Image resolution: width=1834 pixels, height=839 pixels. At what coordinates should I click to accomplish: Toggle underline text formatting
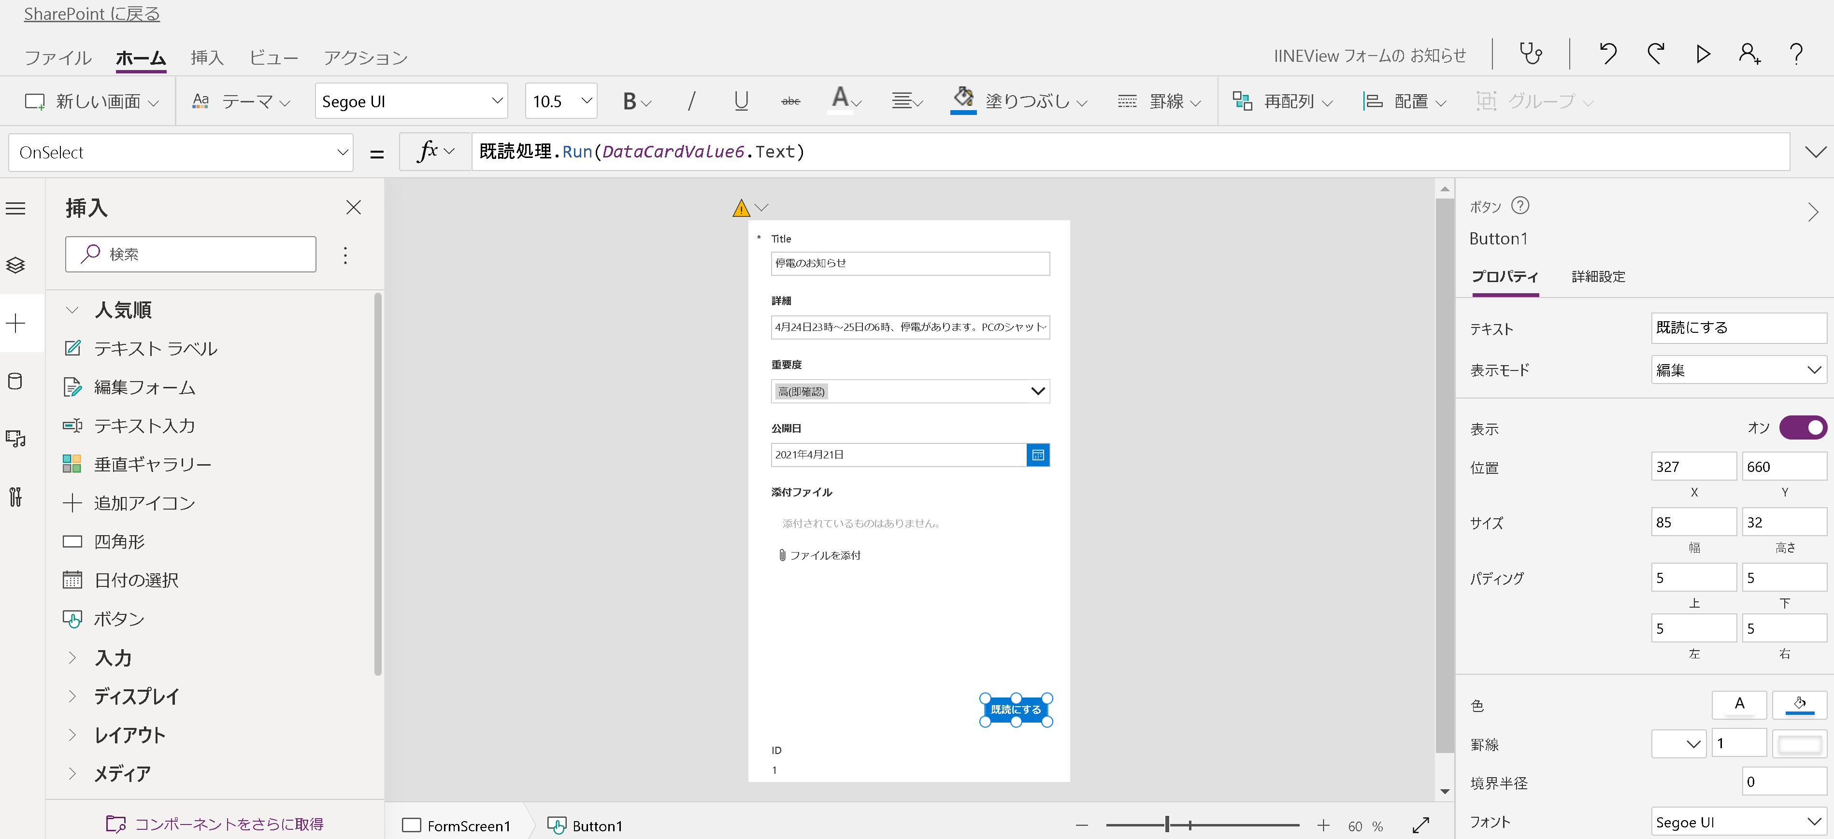[741, 101]
